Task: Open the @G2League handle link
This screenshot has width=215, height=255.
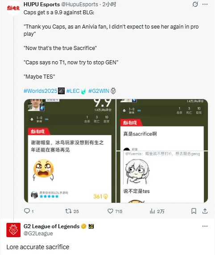Action: pos(38,234)
